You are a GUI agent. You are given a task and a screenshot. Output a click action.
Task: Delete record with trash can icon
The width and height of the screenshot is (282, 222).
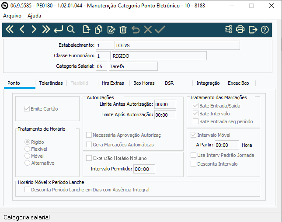click(123, 29)
